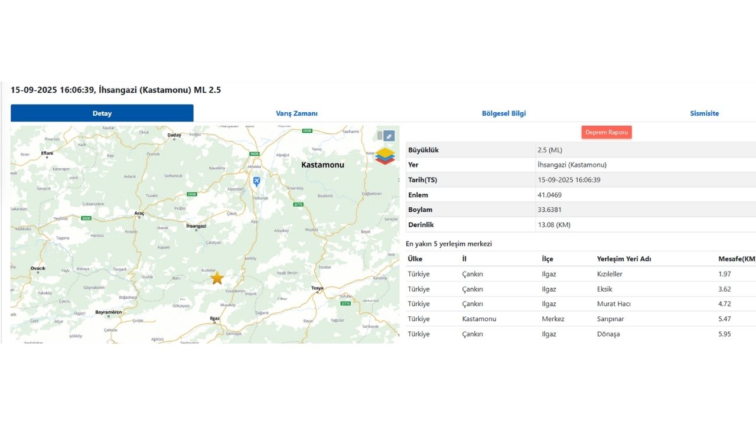Viewport: 756px width, 425px height.
Task: Click the Bayramören label on map
Action: pyautogui.click(x=109, y=312)
